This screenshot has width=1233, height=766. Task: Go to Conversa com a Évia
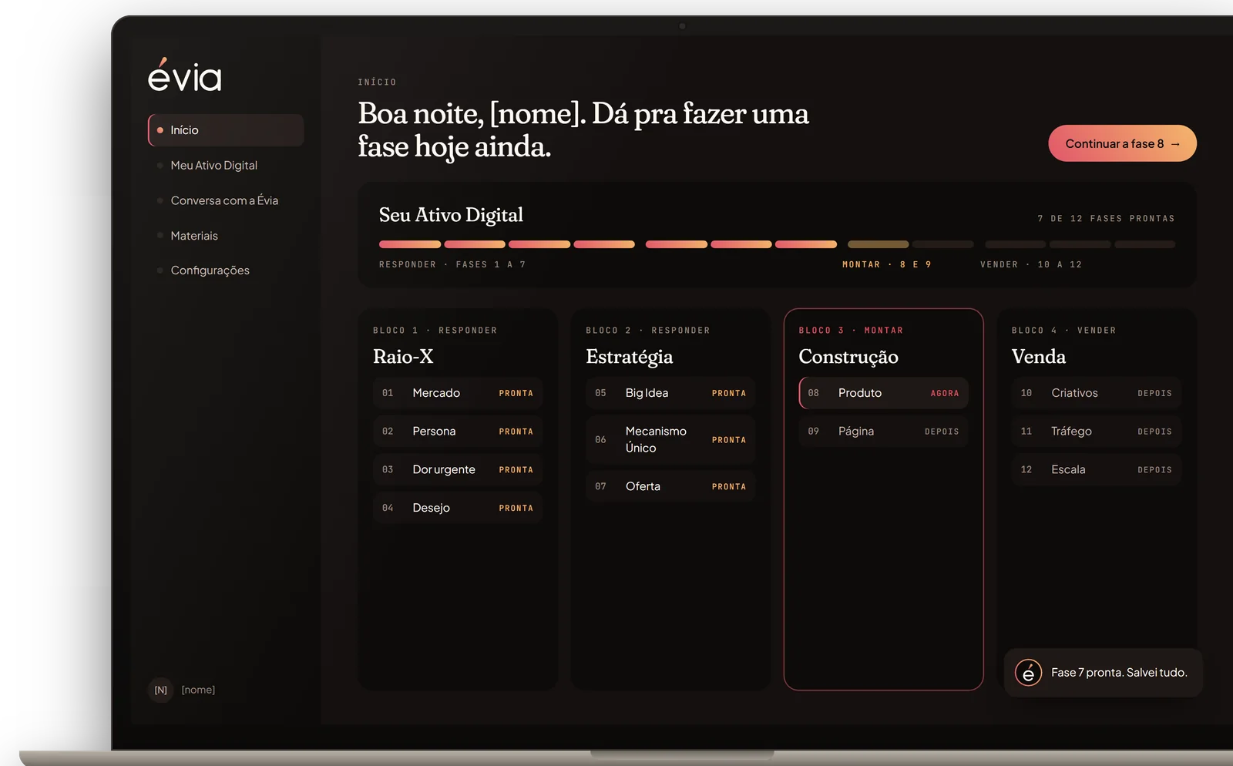(224, 200)
